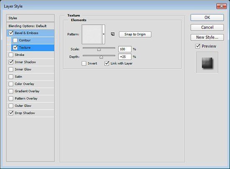Toggle the Texture checkbox
The width and height of the screenshot is (230, 169).
click(15, 47)
